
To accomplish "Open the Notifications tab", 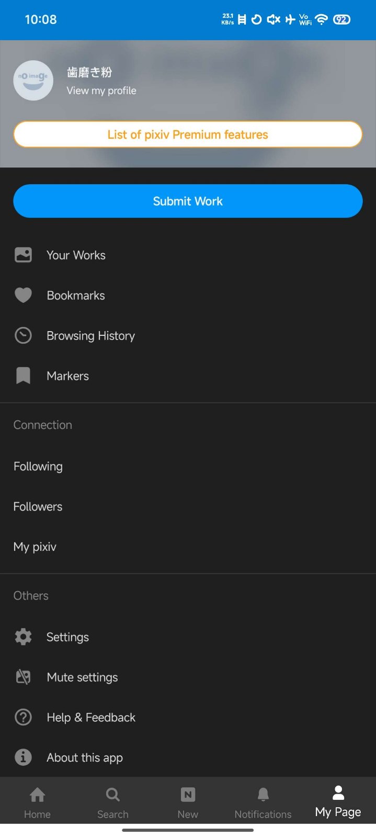I will click(263, 802).
